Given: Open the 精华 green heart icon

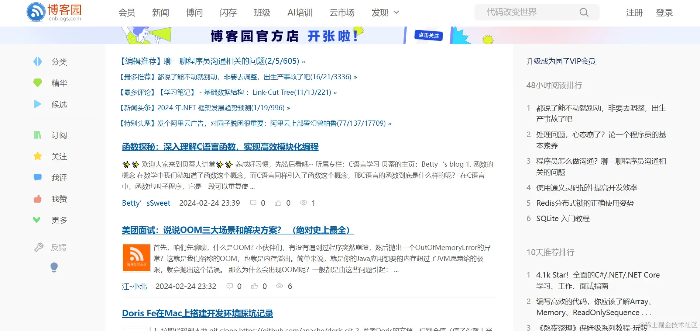Looking at the screenshot, I should coord(38,83).
